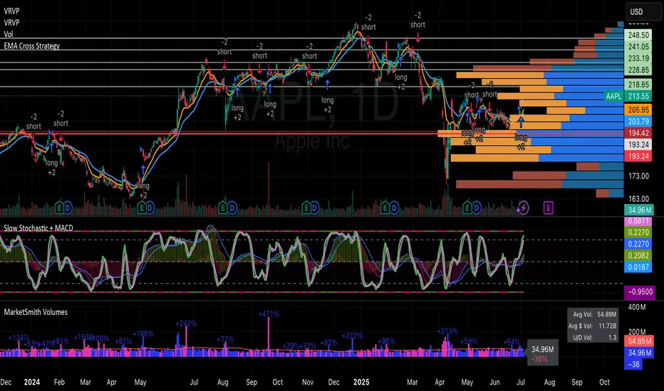Click Feb on the time axis

pos(59,382)
